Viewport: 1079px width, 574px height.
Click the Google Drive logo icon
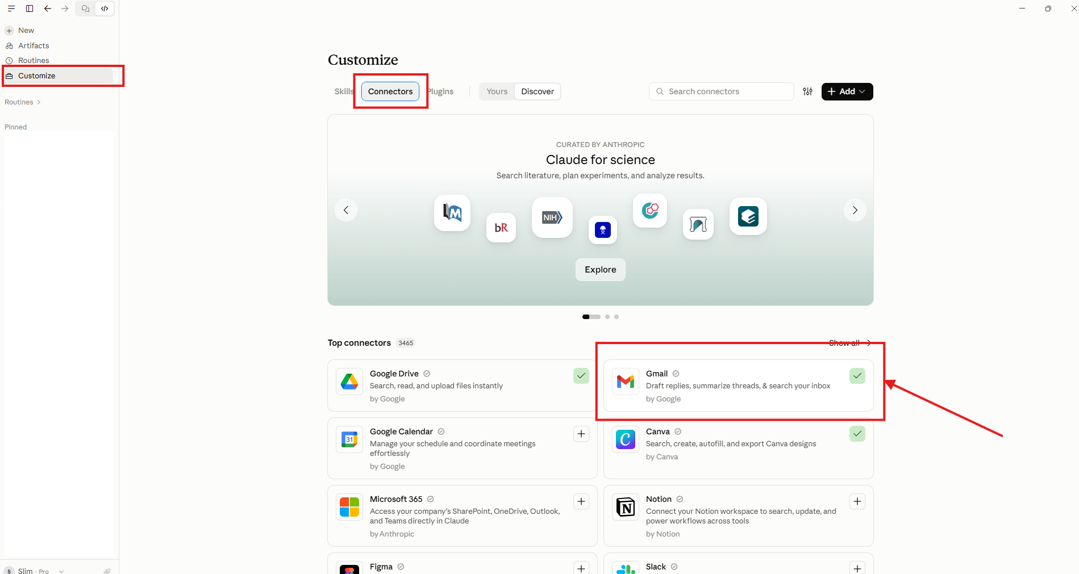349,382
